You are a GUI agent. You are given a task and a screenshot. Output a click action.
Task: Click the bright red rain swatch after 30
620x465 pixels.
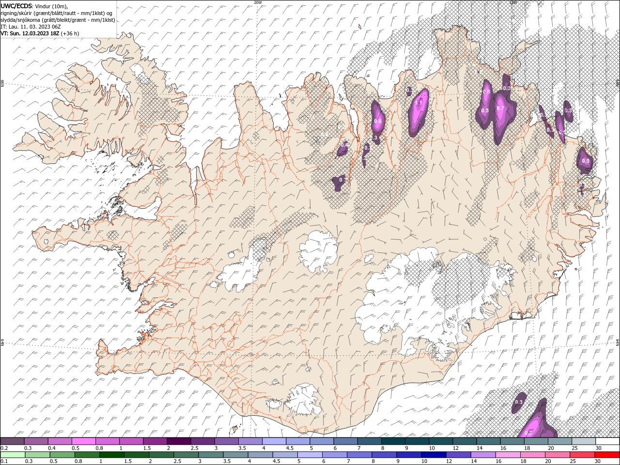coord(606,455)
